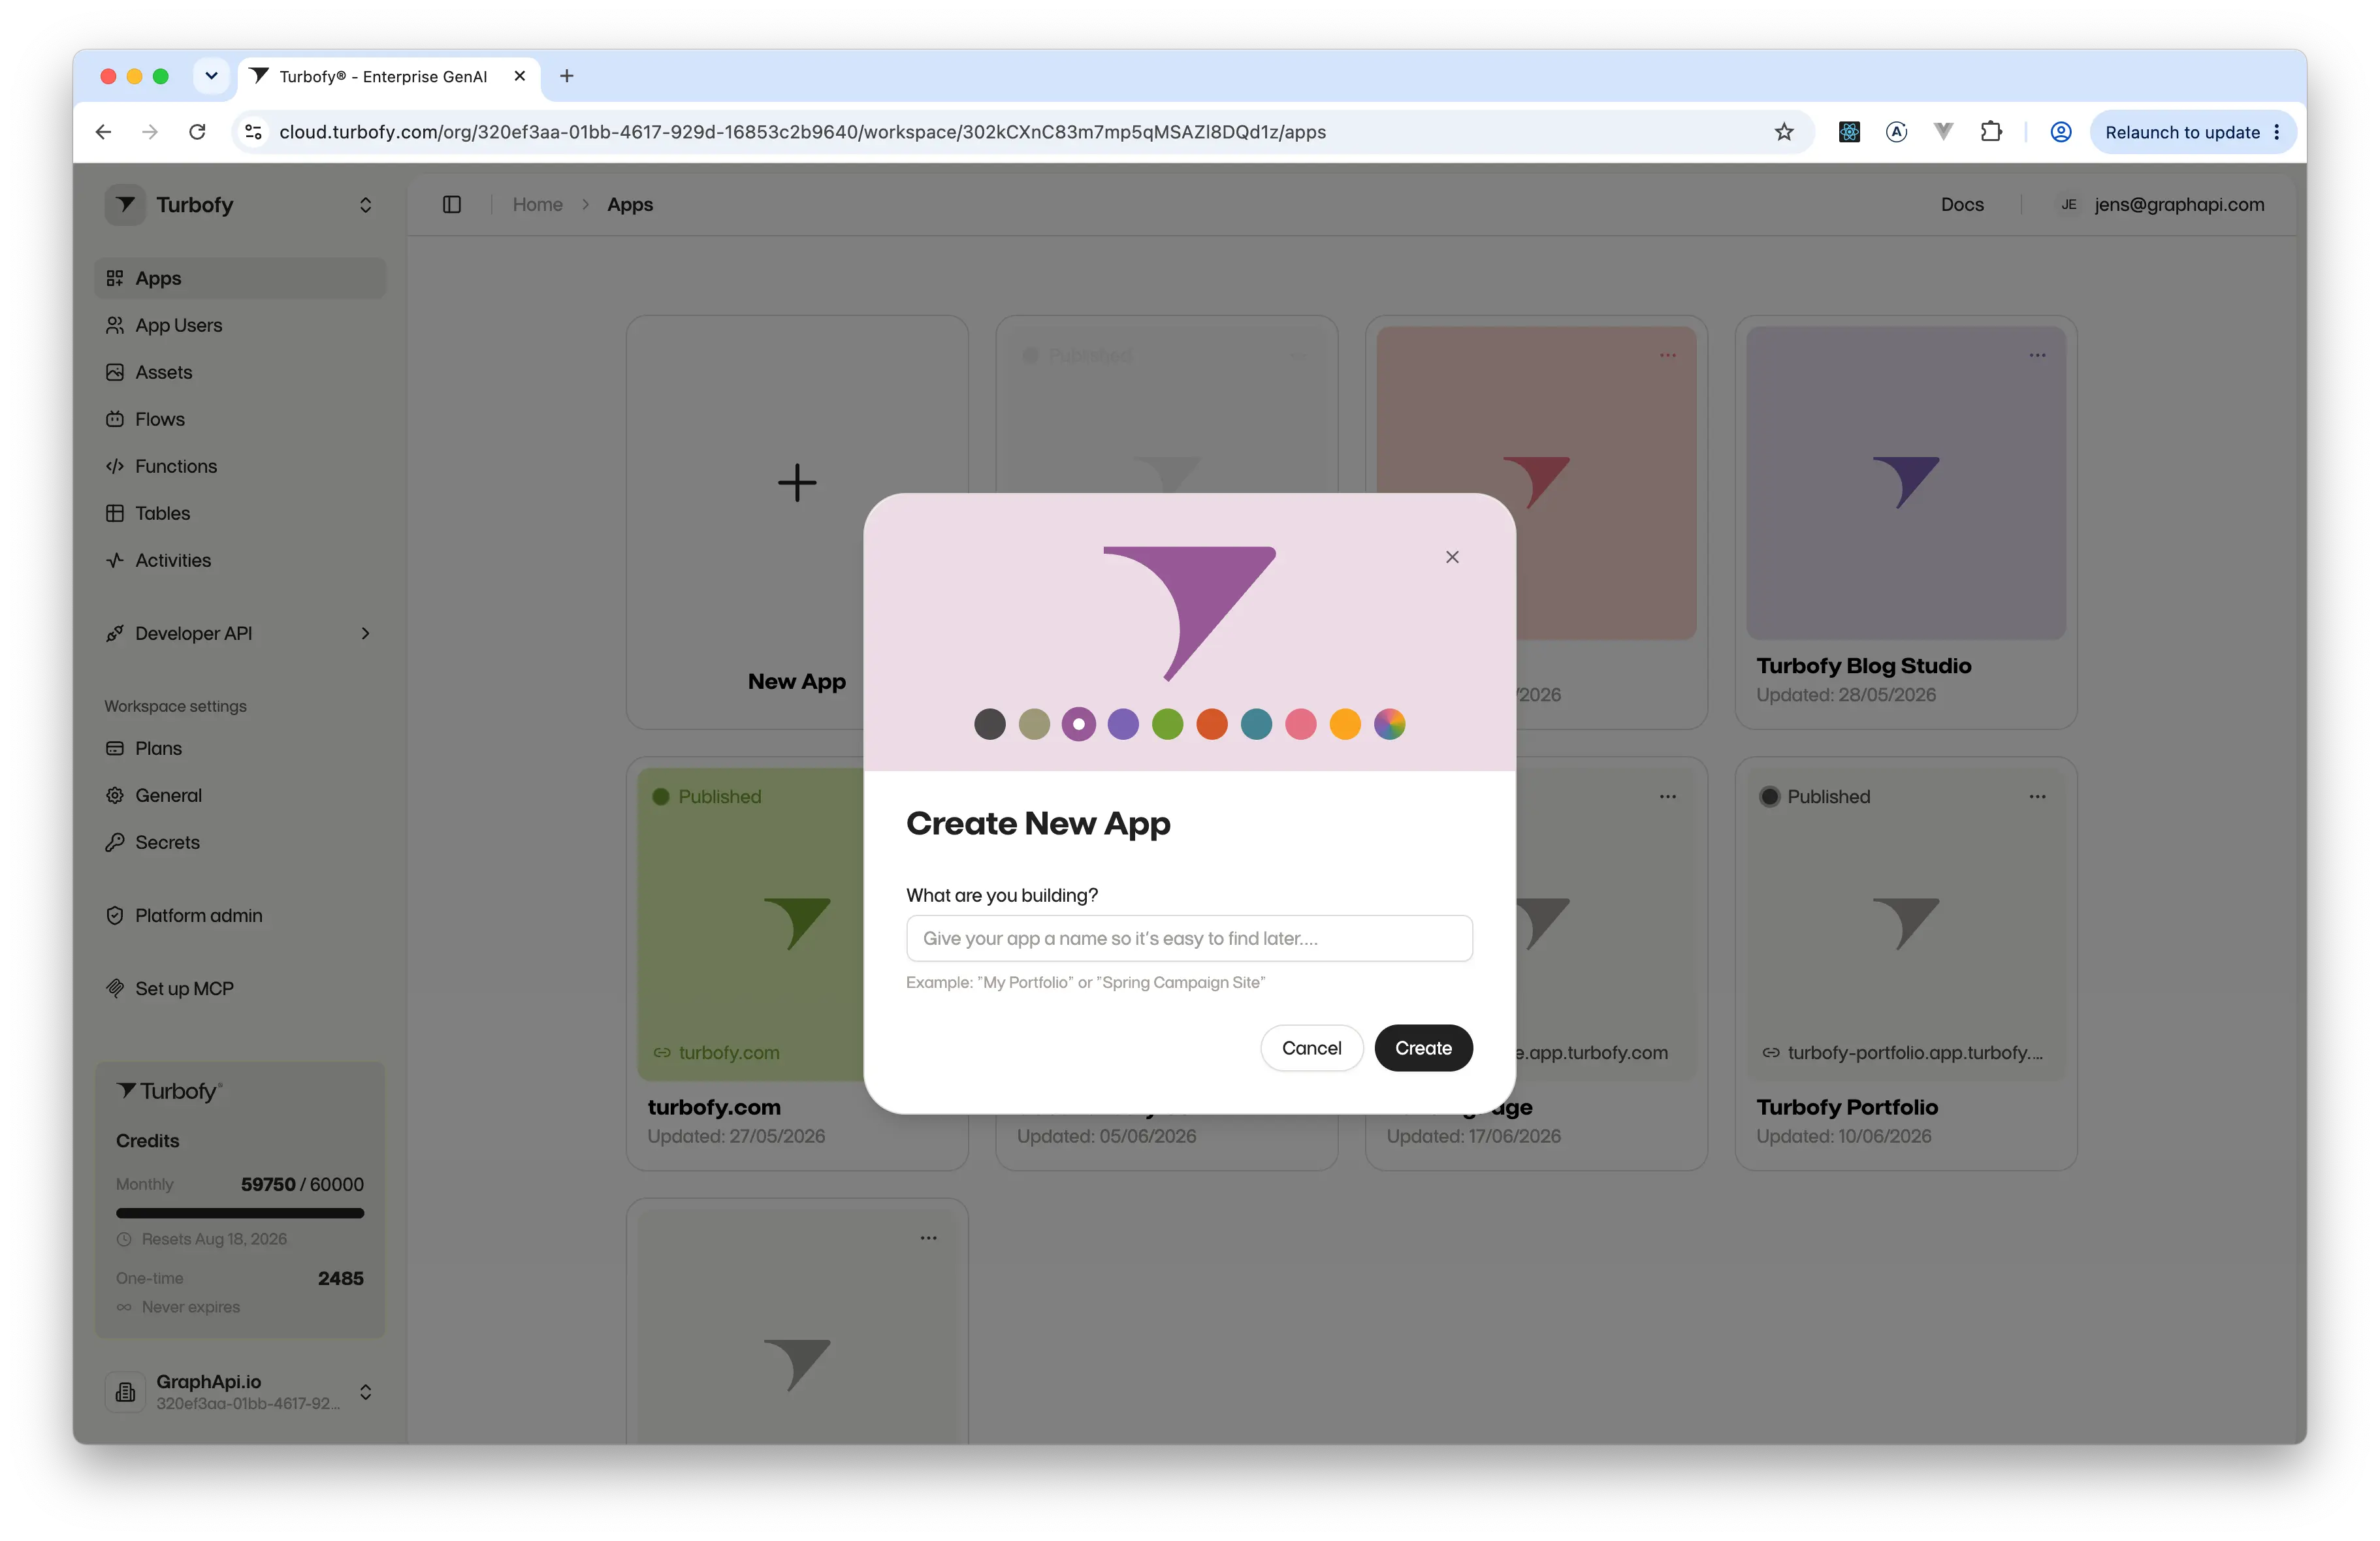Open the Turbofy workspace switcher dropdown

pos(366,205)
